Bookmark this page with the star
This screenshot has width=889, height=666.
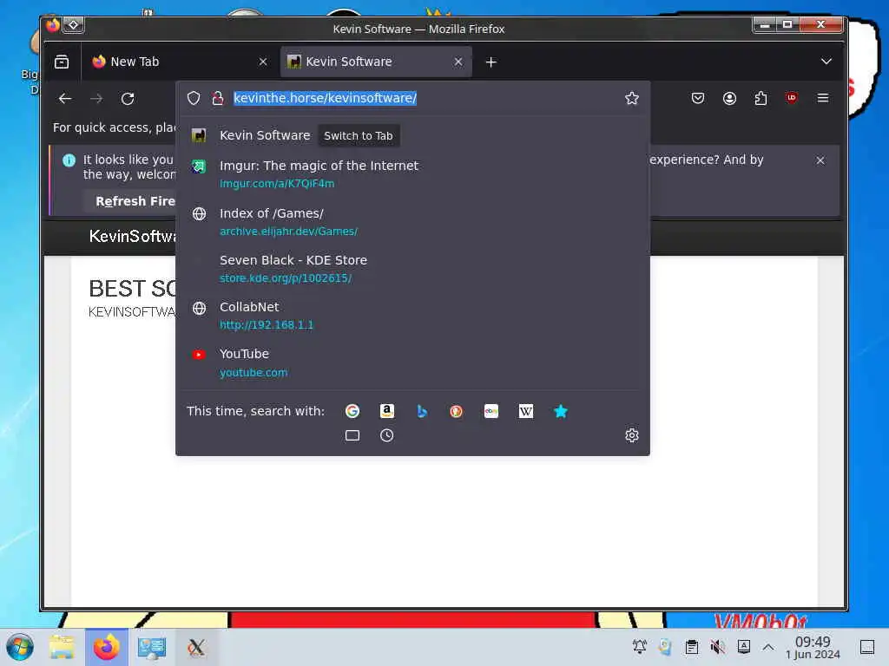pos(632,98)
